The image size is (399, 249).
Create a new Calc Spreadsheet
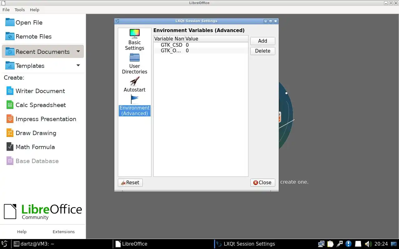pyautogui.click(x=43, y=105)
